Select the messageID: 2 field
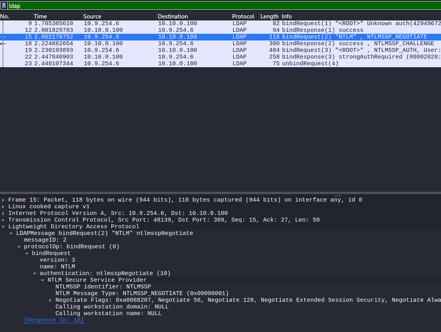 (x=45, y=240)
